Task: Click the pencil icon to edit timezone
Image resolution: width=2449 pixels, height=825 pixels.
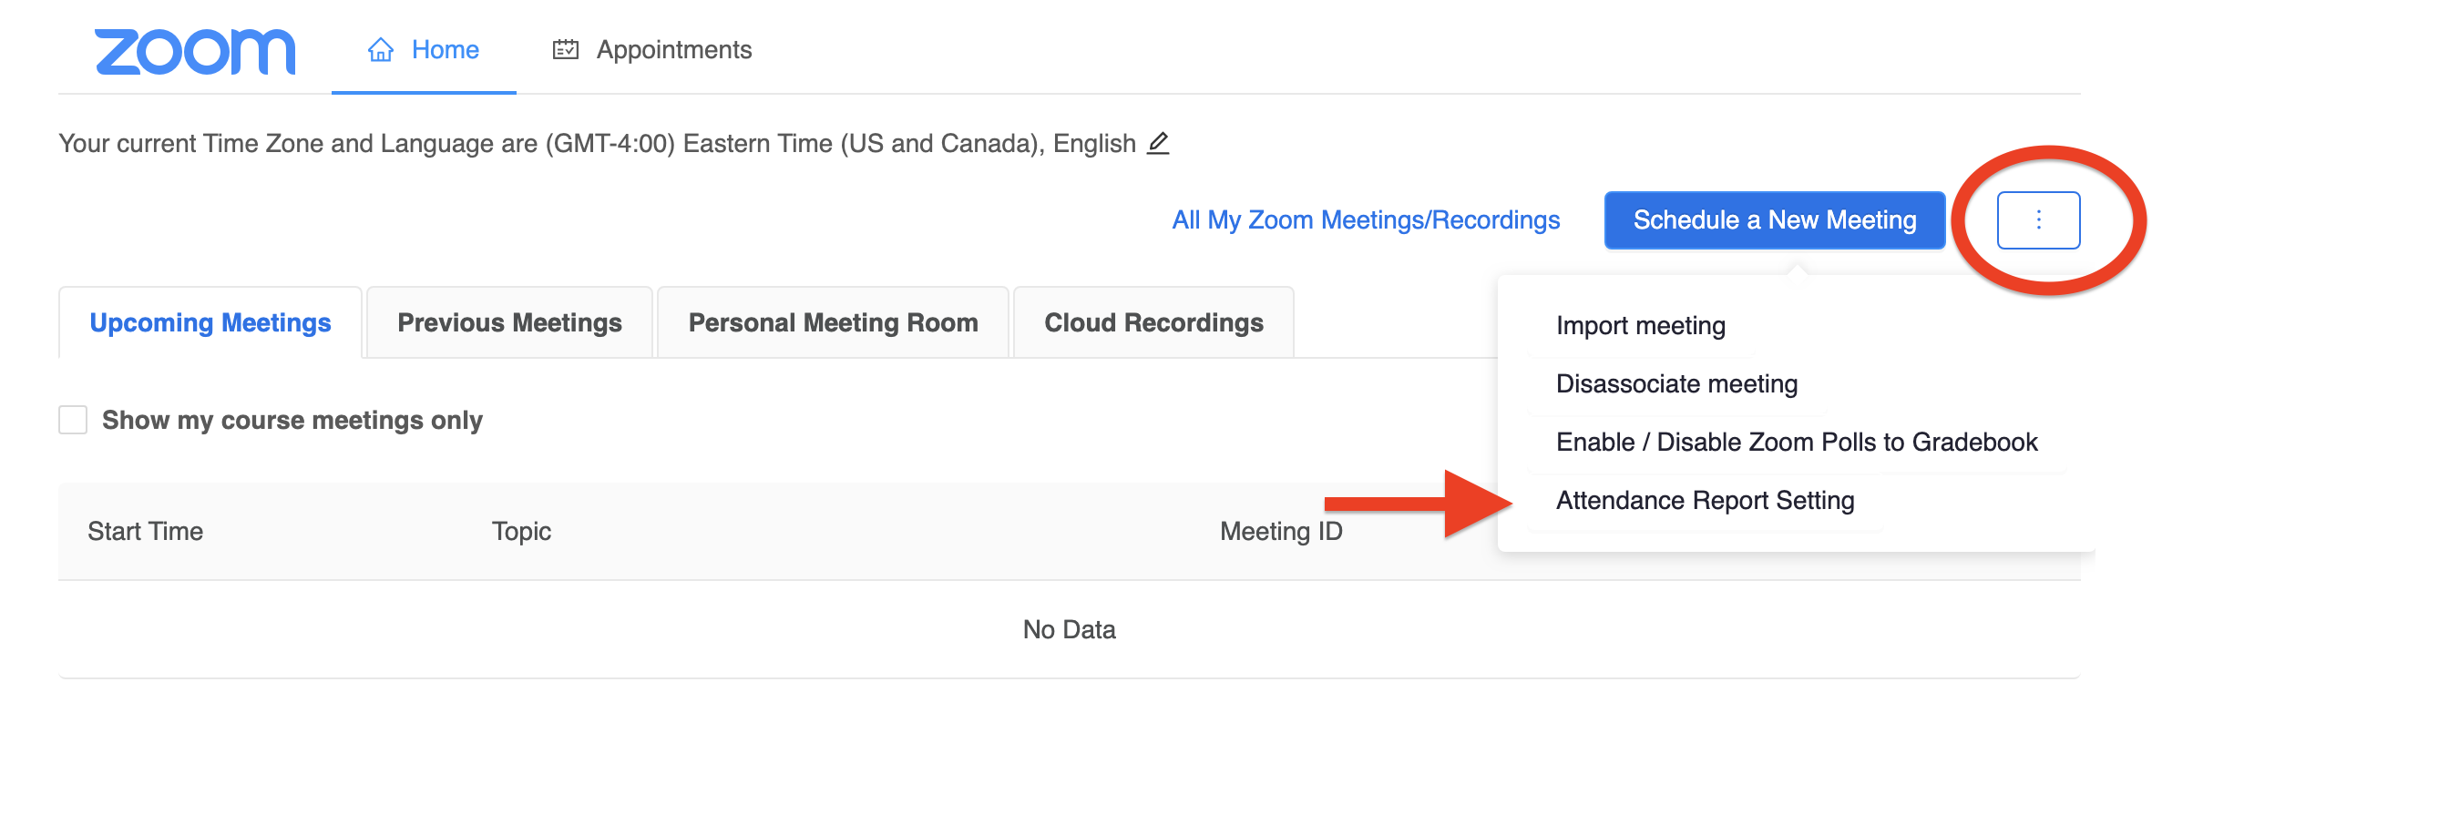Action: point(1158,145)
